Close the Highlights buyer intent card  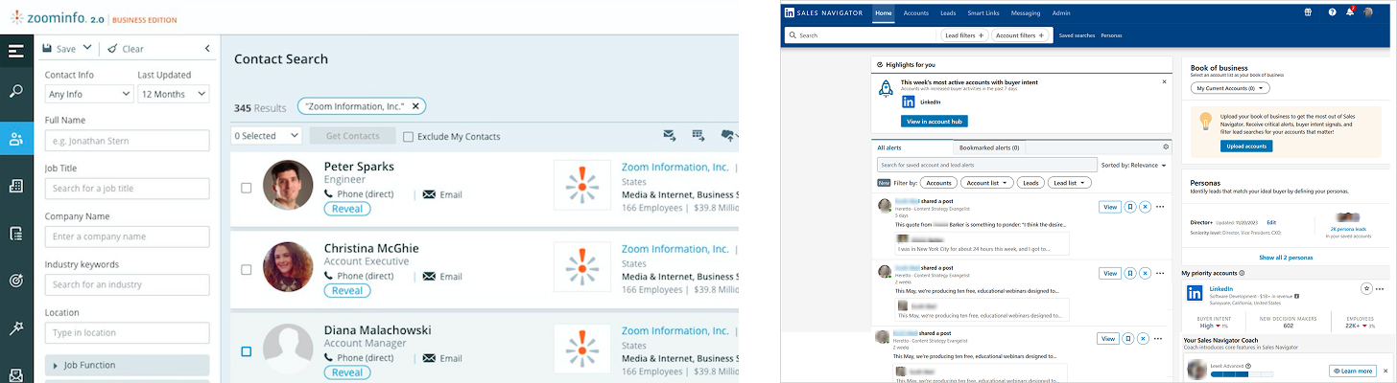[x=1165, y=82]
